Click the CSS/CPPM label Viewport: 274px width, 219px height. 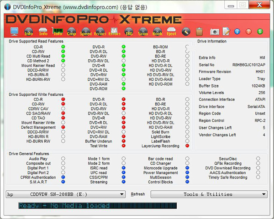pyautogui.click(x=99, y=177)
